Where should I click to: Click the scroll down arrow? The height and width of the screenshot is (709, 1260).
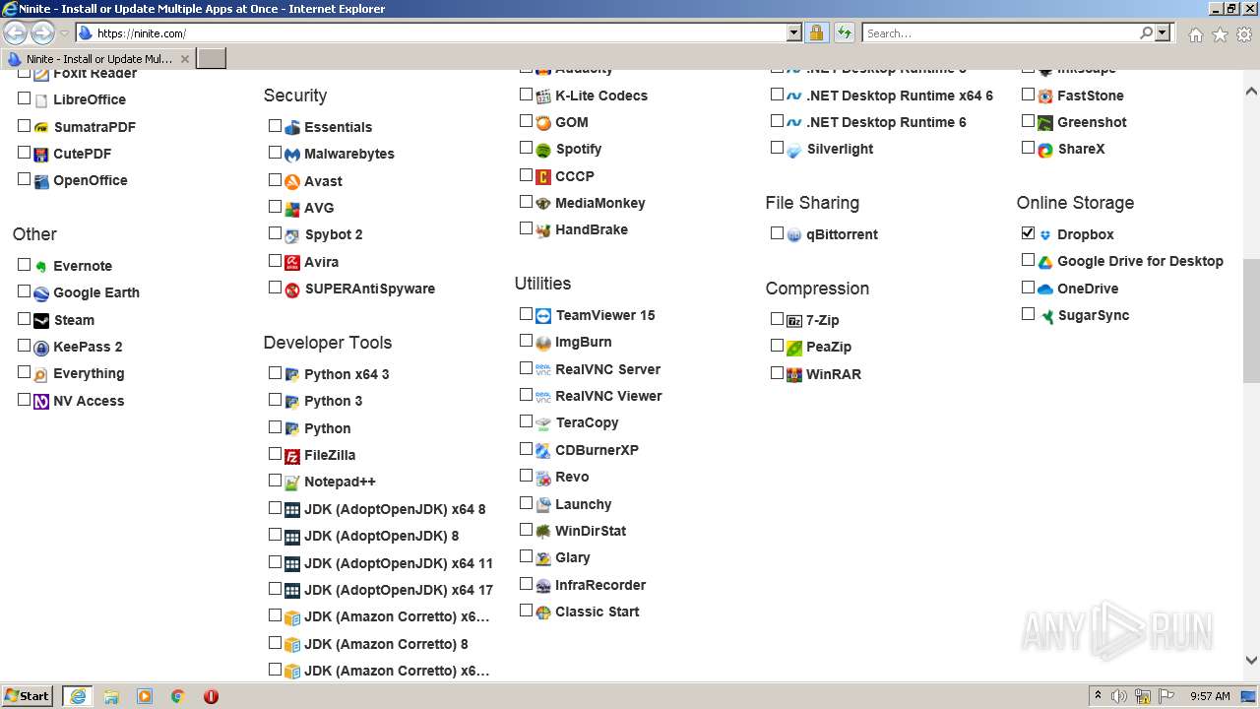pos(1251,660)
